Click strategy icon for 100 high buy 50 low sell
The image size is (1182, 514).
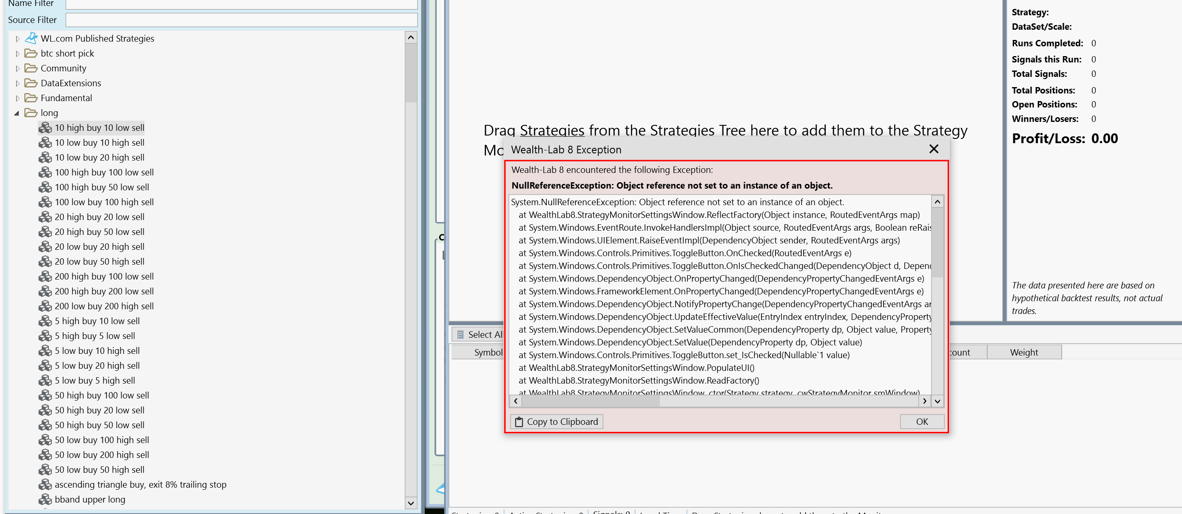[45, 187]
